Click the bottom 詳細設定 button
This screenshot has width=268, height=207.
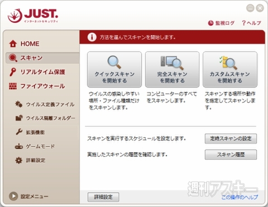(103, 197)
